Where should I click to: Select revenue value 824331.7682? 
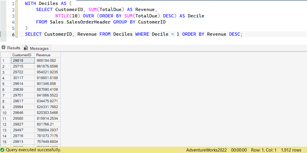point(47,107)
